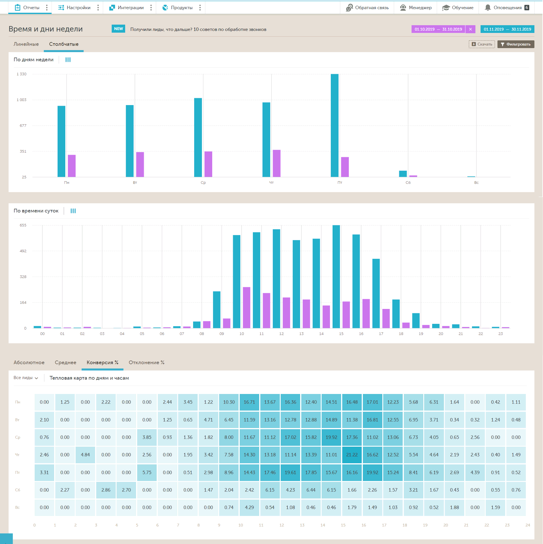
Task: Click the Менеджер person icon
Action: coord(403,8)
